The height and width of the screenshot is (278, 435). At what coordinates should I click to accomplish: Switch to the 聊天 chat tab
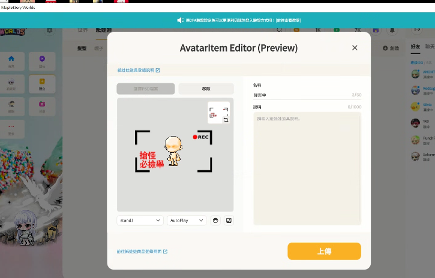point(430,47)
